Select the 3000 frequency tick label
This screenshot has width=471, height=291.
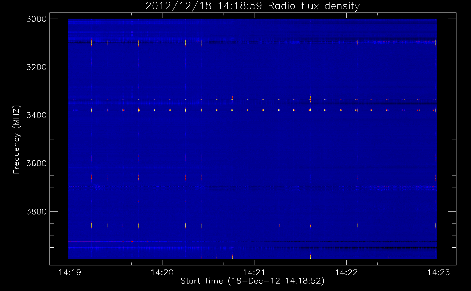pos(36,19)
